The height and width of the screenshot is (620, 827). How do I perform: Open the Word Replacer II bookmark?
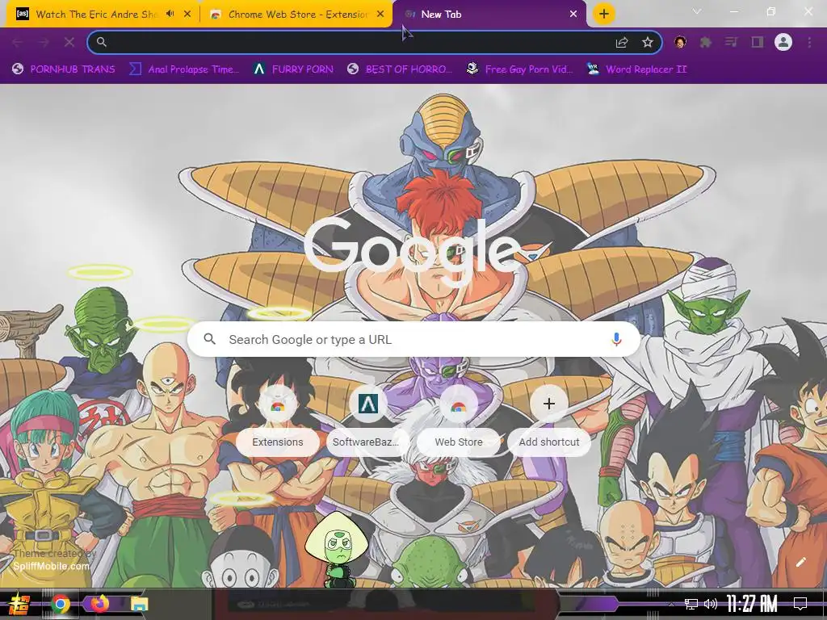pyautogui.click(x=636, y=69)
